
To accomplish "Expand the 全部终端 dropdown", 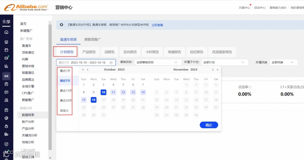I will [x=283, y=62].
